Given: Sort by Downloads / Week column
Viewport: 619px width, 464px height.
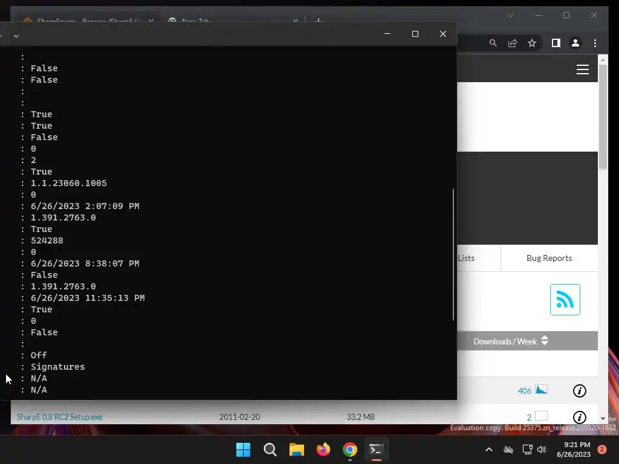Looking at the screenshot, I should point(511,341).
